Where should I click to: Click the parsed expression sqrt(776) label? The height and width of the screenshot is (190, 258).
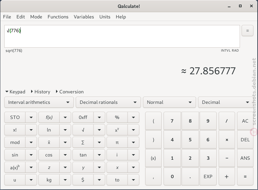(x=14, y=51)
